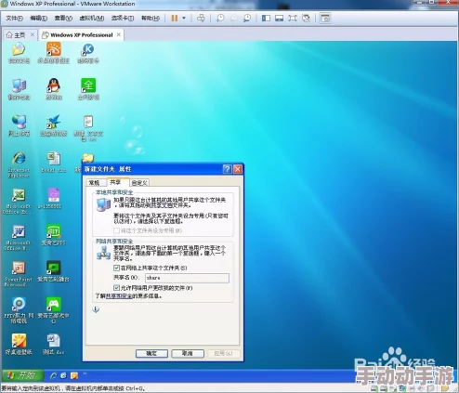Screen dimensions: 459x393
Task: Close the 主页 home tab
Action: [33, 34]
